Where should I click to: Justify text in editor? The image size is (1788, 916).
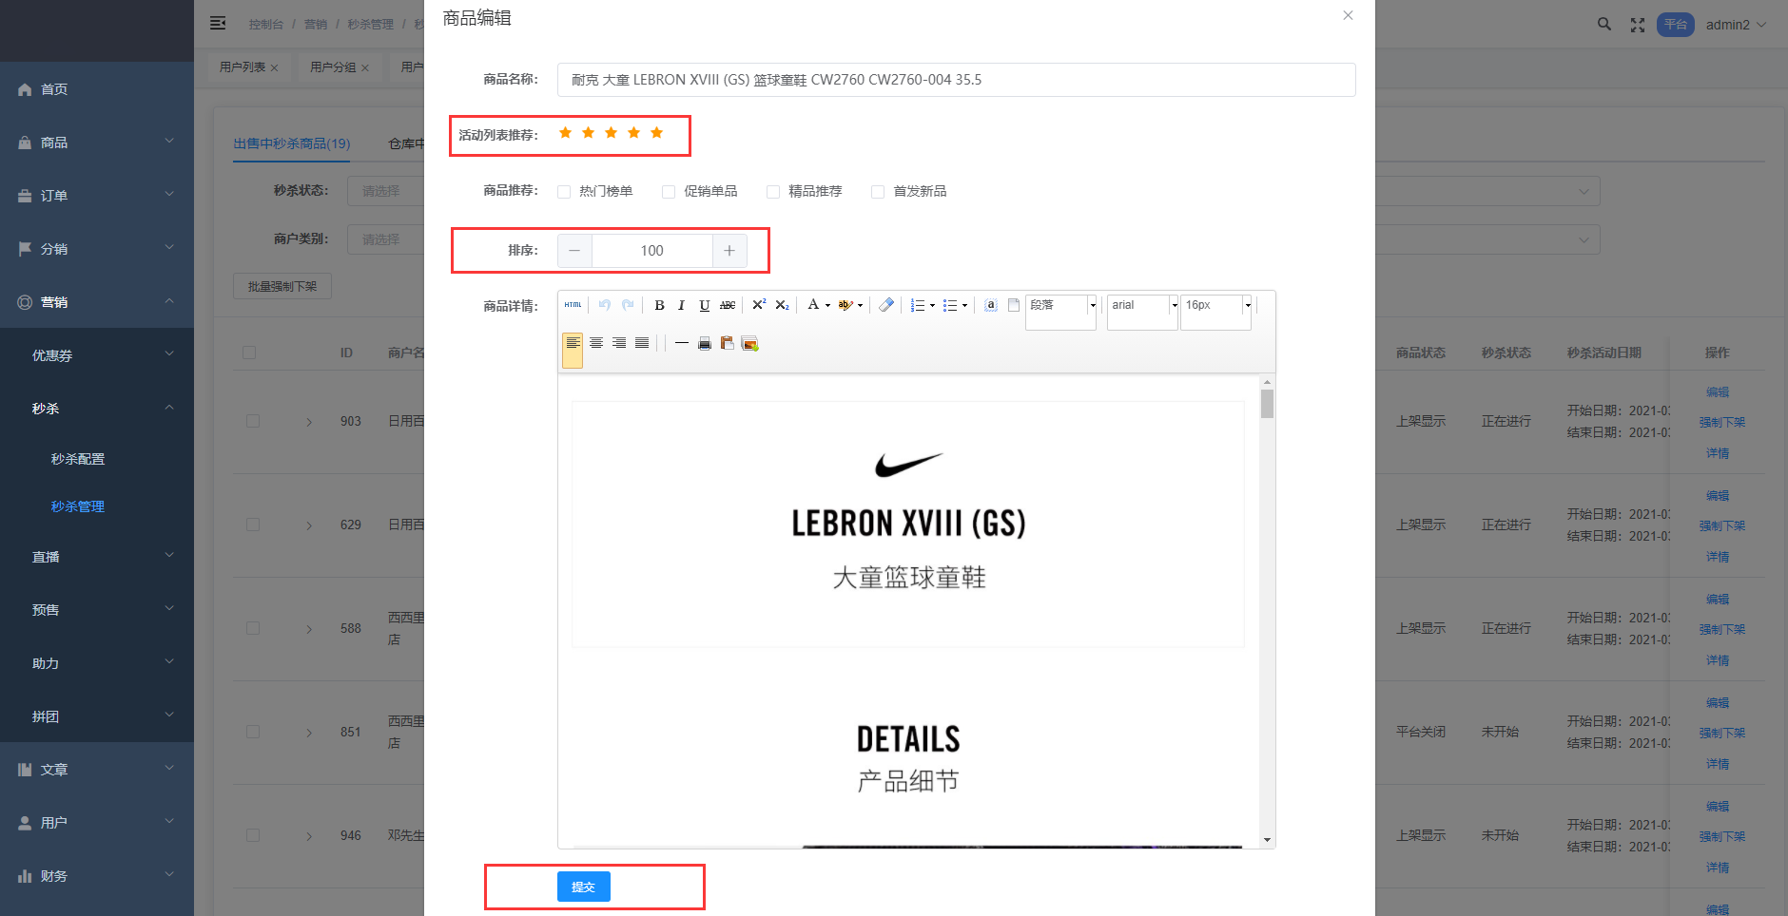click(642, 343)
